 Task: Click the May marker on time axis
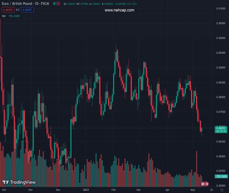coord(193,190)
